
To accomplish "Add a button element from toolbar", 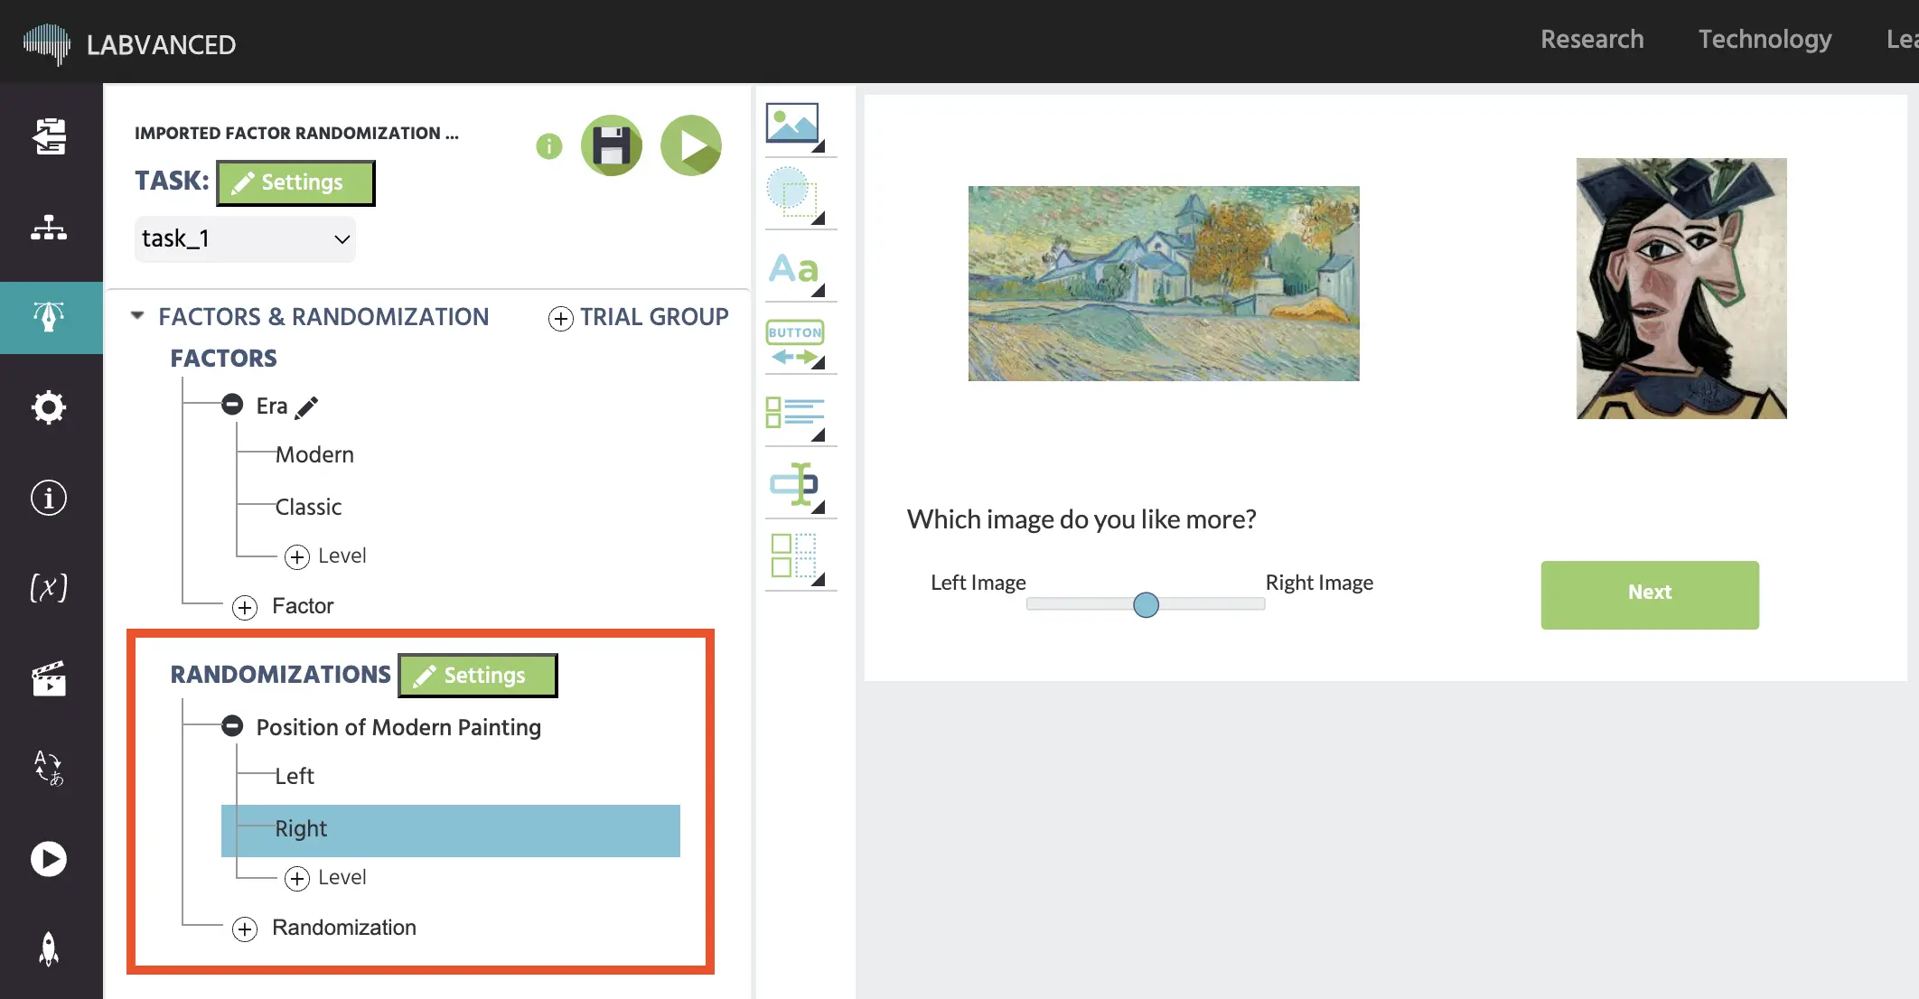I will pyautogui.click(x=795, y=343).
